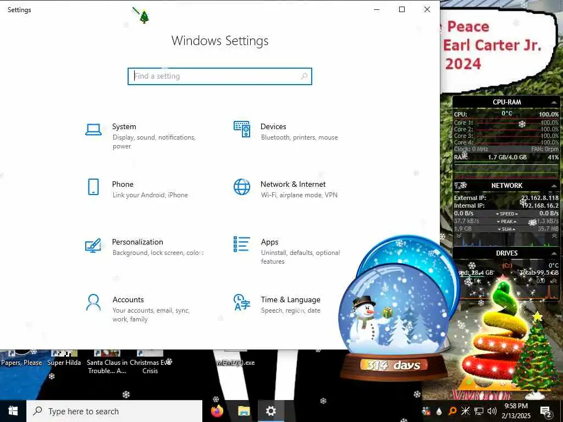The image size is (563, 422).
Task: Collapse the DRIVES widget panel
Action: coord(554,253)
